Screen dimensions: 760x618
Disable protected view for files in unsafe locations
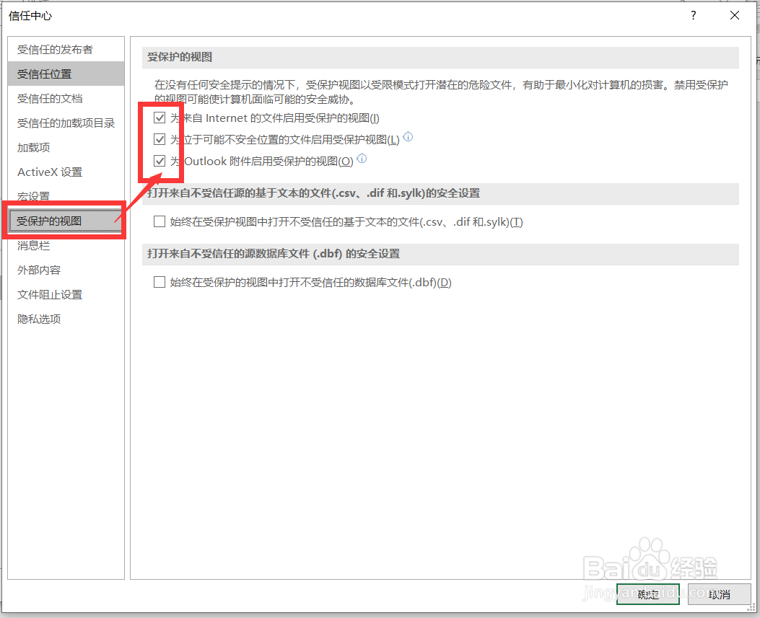coord(160,139)
